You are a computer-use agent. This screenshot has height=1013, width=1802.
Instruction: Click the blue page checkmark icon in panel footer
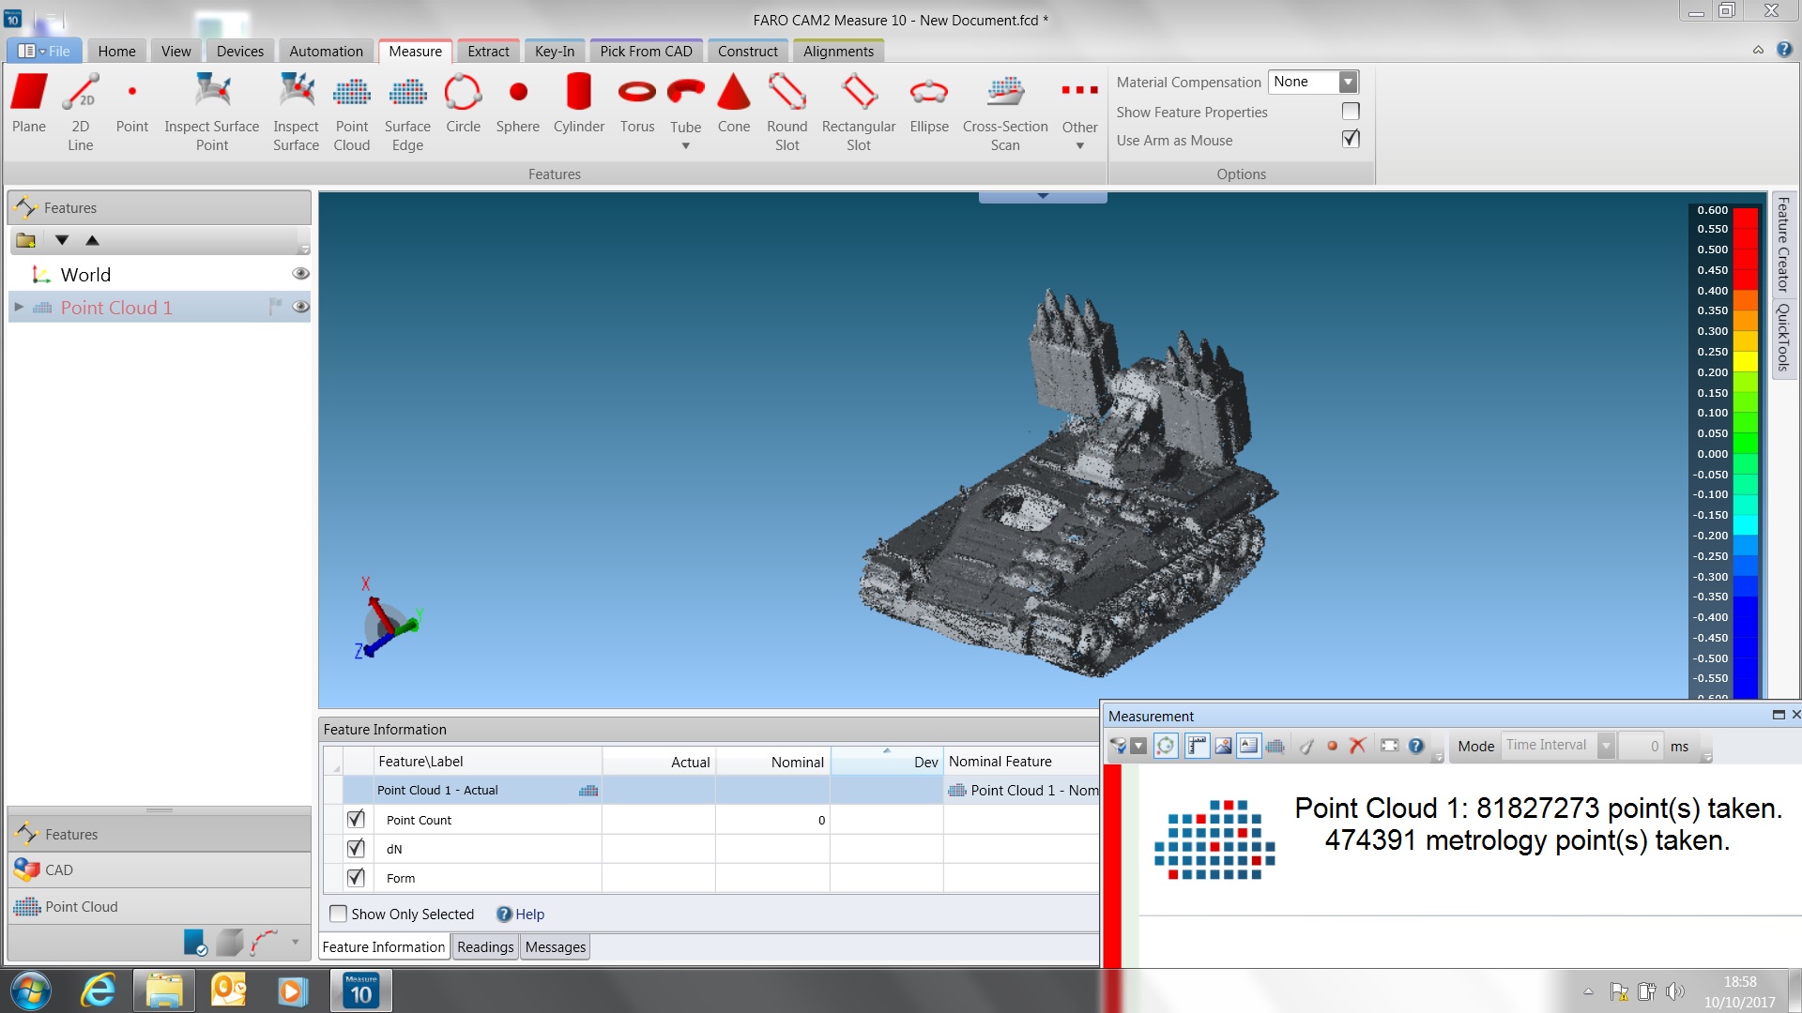click(x=195, y=942)
